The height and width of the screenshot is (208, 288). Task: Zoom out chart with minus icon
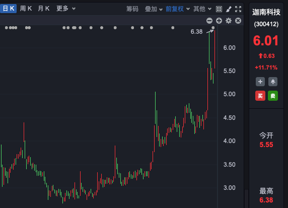(209, 21)
